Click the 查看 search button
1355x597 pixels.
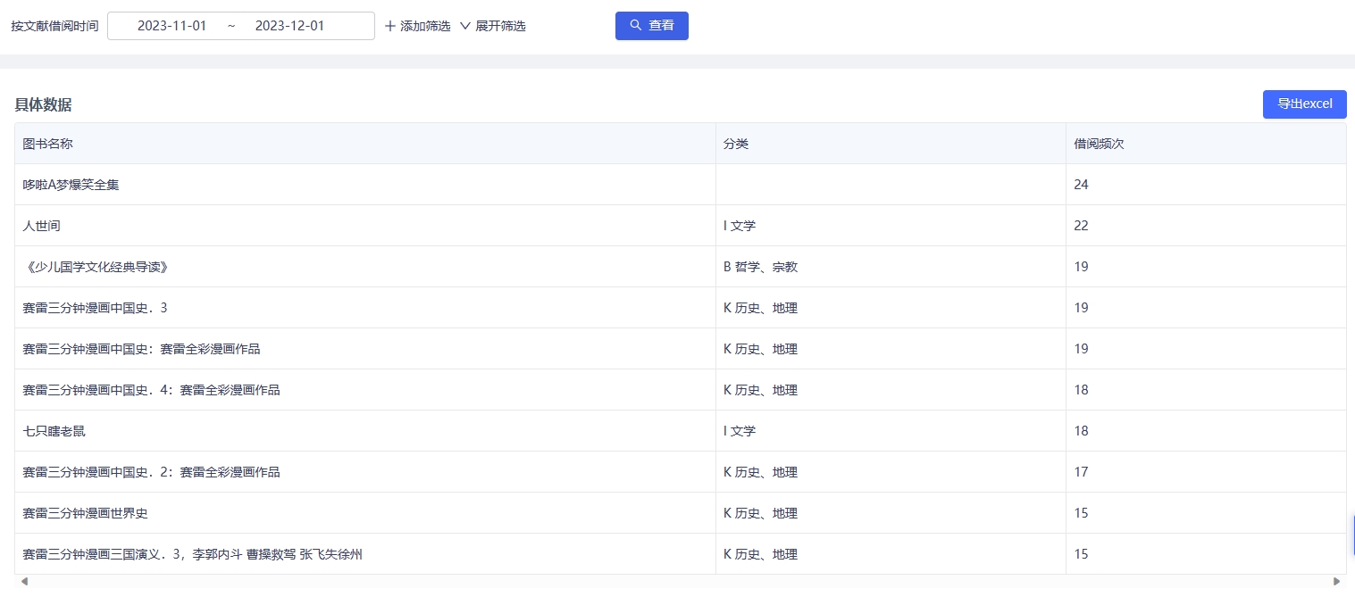click(651, 26)
